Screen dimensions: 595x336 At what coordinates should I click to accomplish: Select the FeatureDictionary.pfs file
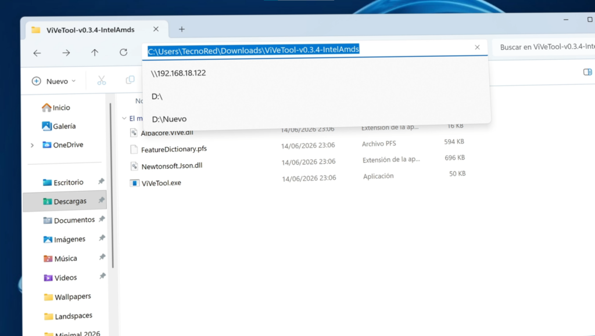tap(174, 149)
